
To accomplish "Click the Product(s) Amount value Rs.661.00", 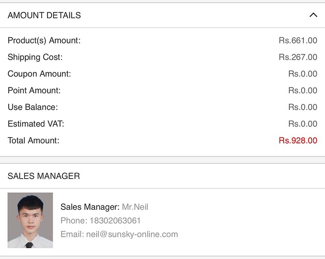I will 298,40.
